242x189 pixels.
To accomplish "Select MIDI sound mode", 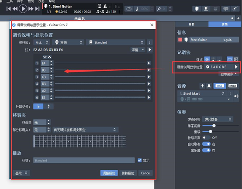I will coord(232,86).
